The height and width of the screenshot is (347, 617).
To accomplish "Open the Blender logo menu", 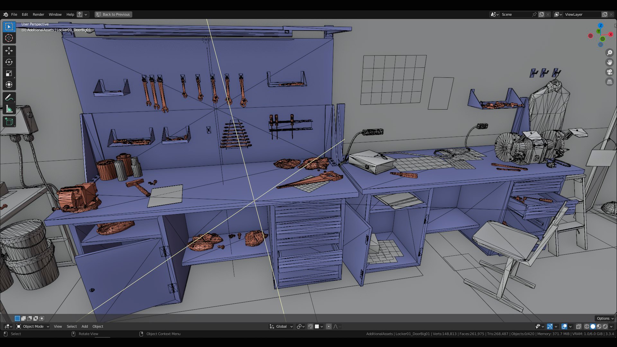I will point(5,14).
